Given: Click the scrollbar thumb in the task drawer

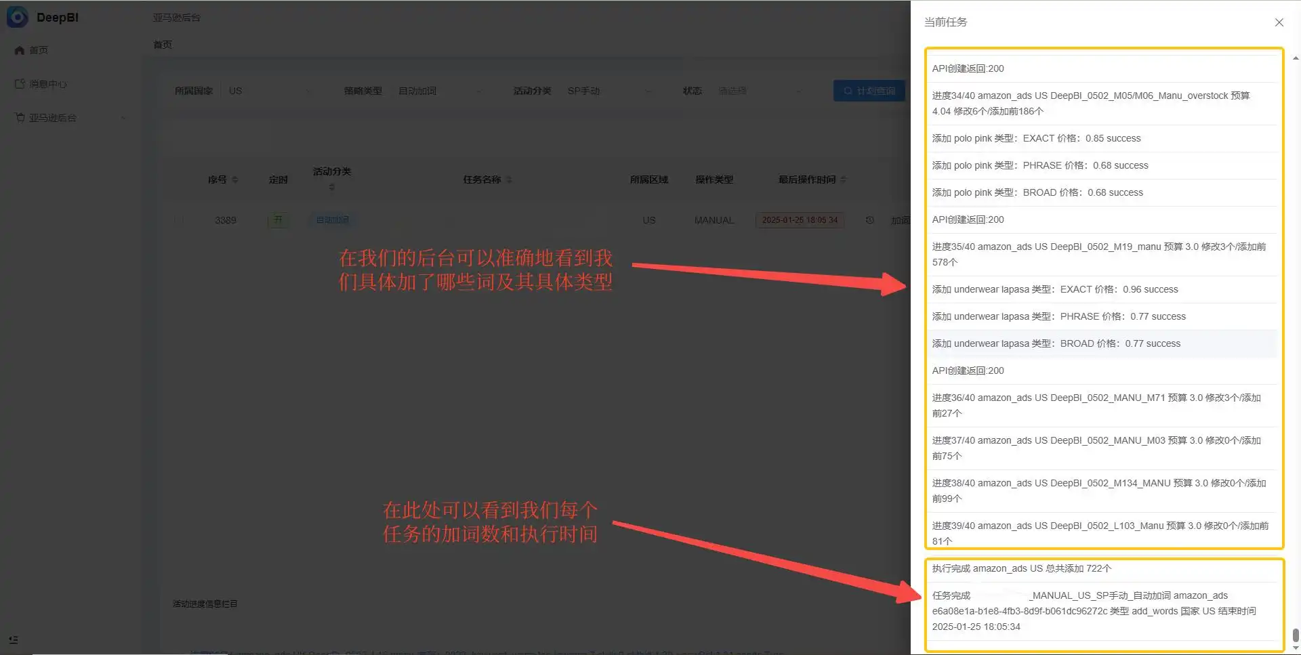Looking at the screenshot, I should pos(1296,635).
